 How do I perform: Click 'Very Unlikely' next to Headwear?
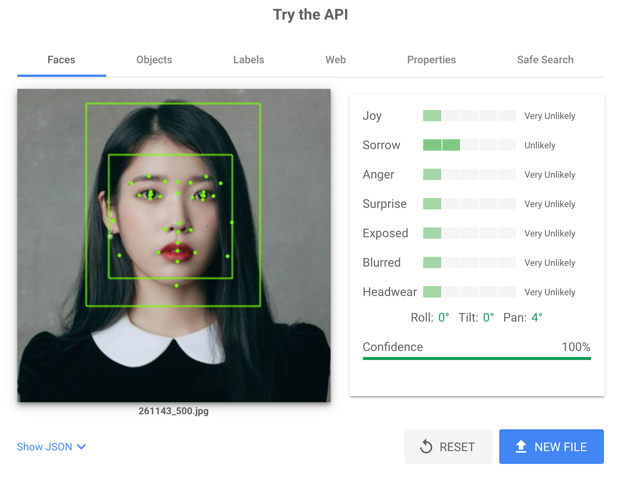(x=550, y=292)
